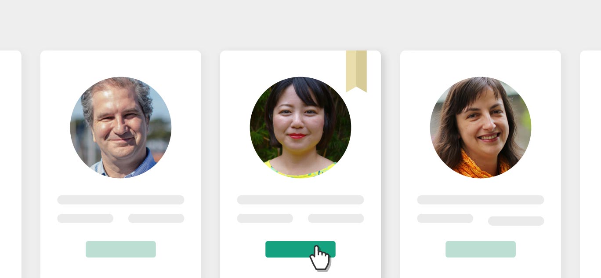Click light green button on orange scarf card
The height and width of the screenshot is (278, 601).
click(481, 249)
